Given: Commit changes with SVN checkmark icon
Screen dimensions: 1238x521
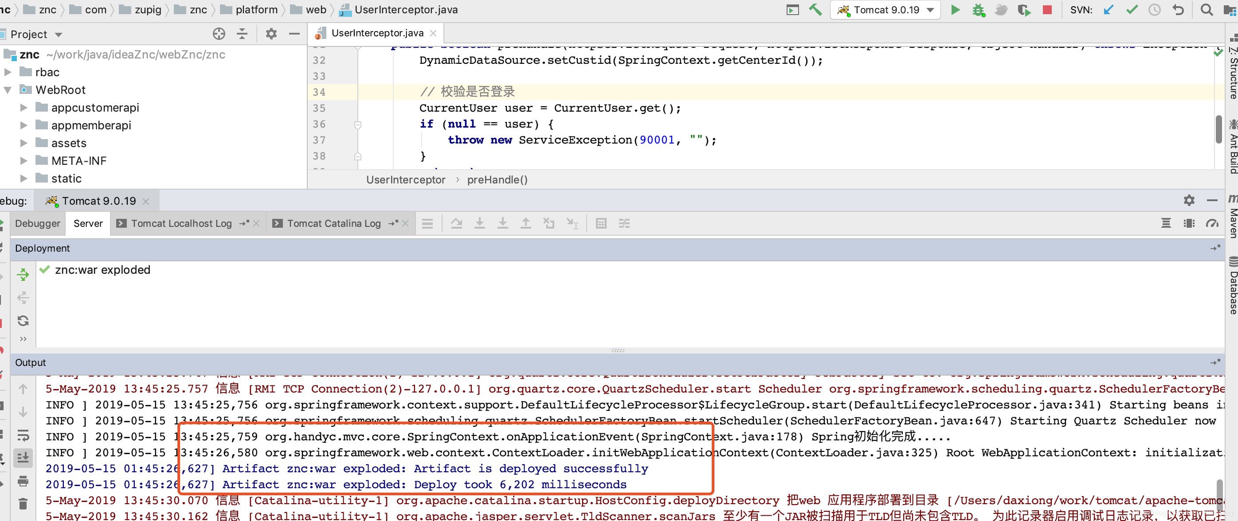Looking at the screenshot, I should coord(1132,10).
